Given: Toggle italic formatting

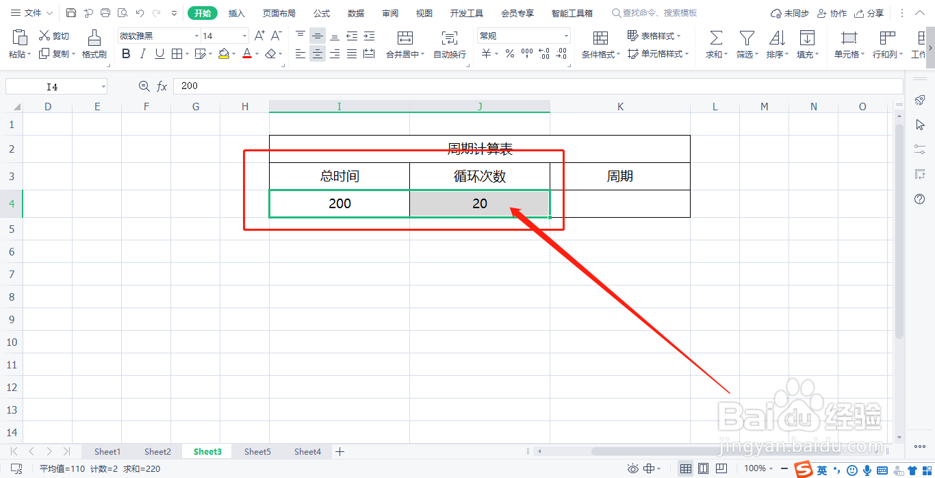Looking at the screenshot, I should 142,53.
